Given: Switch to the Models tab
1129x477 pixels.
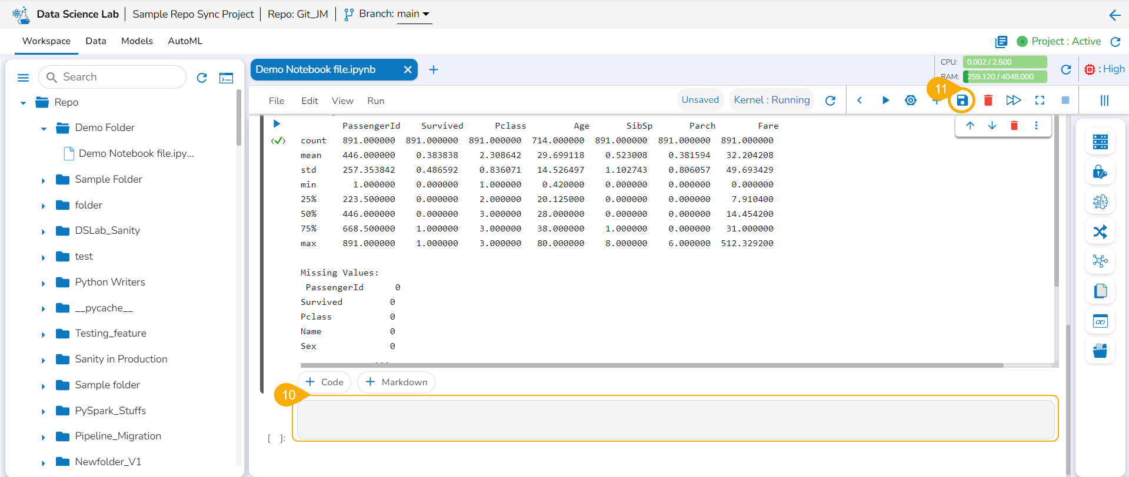Looking at the screenshot, I should pyautogui.click(x=136, y=41).
